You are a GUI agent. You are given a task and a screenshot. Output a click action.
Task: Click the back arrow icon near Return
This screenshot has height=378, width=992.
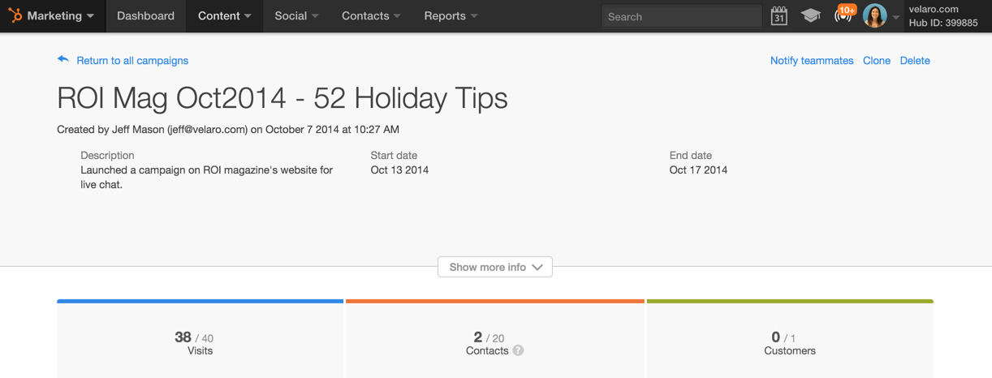click(x=63, y=59)
